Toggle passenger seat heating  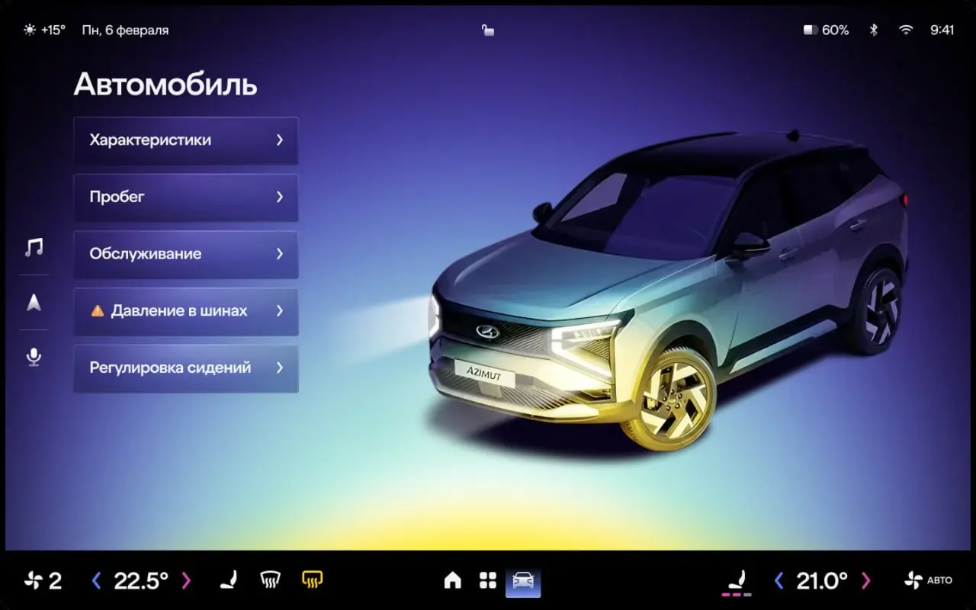(x=737, y=583)
